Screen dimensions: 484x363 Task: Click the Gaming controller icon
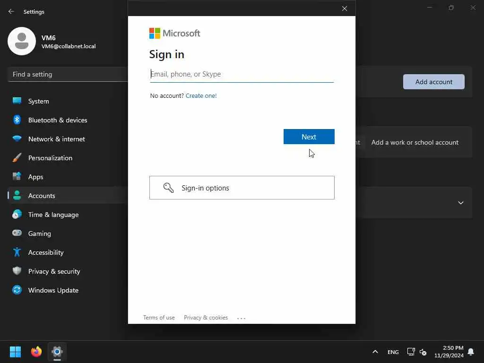(17, 233)
